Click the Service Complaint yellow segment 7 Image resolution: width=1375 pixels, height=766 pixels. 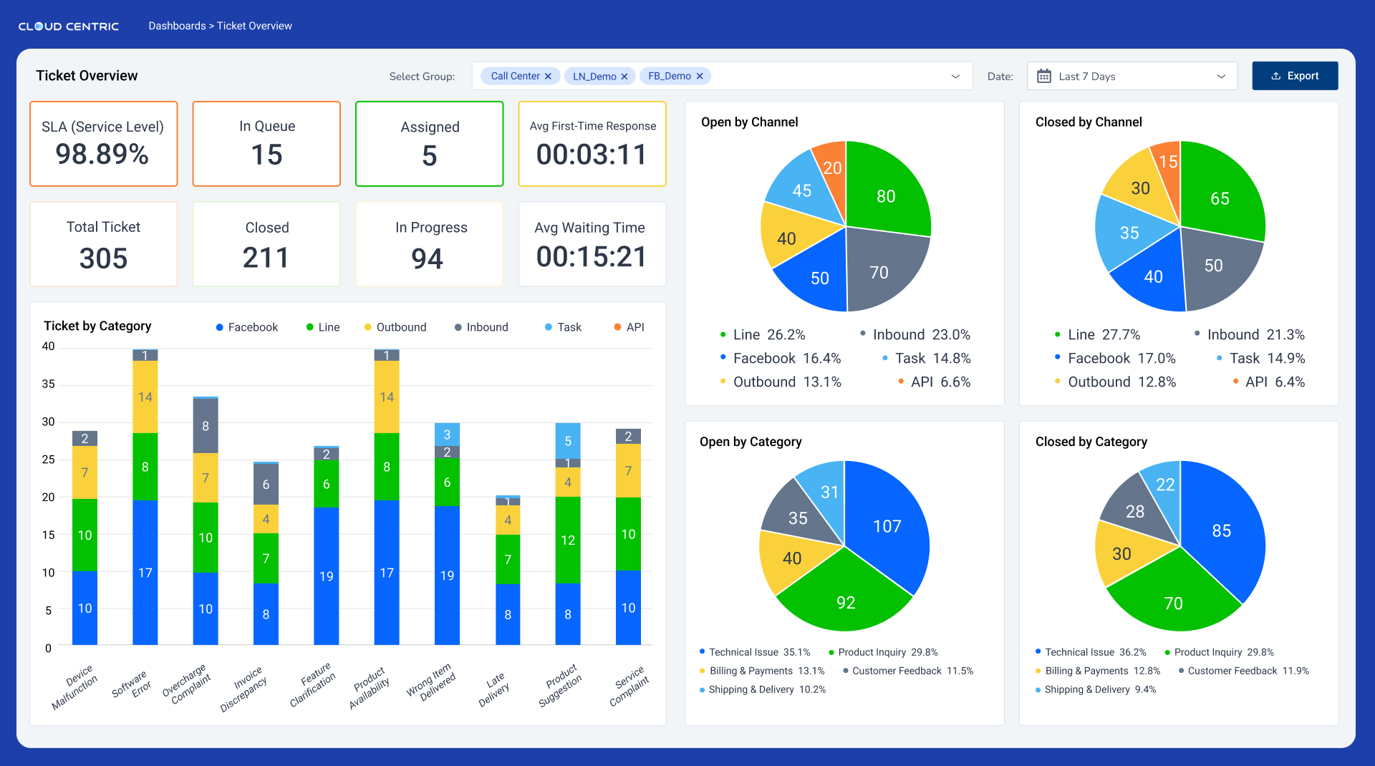tap(628, 471)
